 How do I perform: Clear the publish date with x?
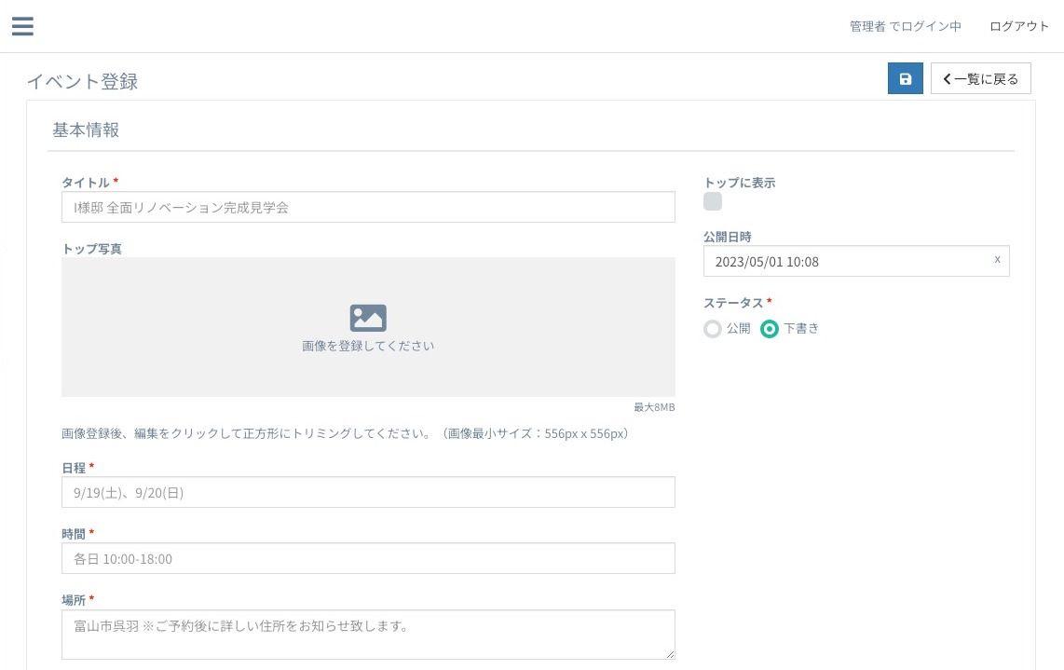click(997, 260)
